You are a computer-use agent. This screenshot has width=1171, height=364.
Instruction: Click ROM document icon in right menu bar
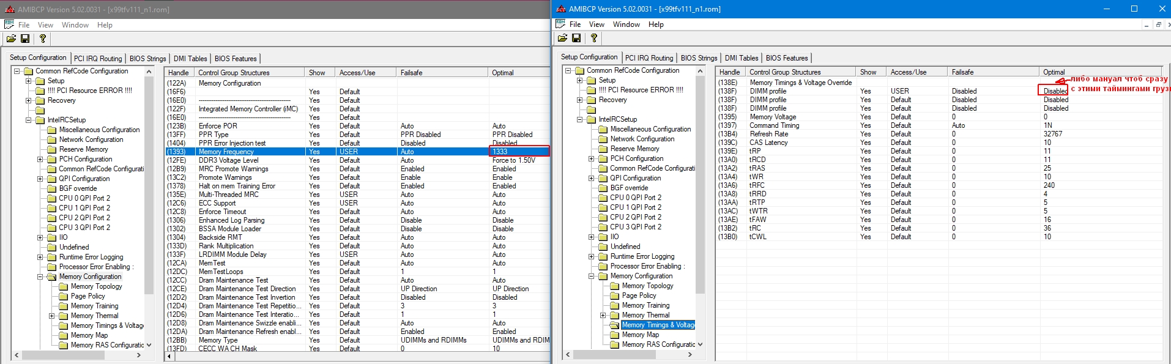click(x=560, y=24)
